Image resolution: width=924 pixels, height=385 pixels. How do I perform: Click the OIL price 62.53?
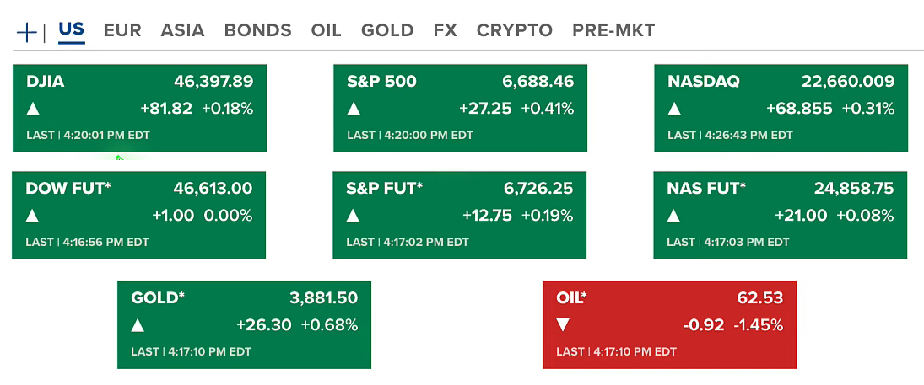[x=759, y=298]
